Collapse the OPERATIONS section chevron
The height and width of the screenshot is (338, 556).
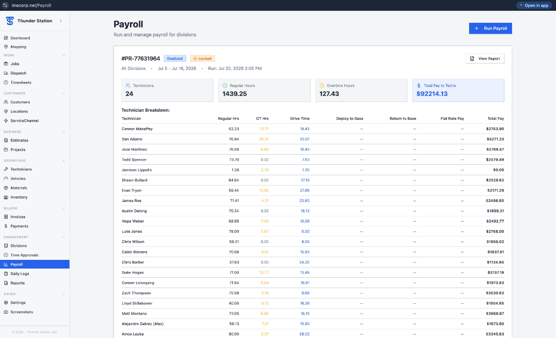coord(64,161)
